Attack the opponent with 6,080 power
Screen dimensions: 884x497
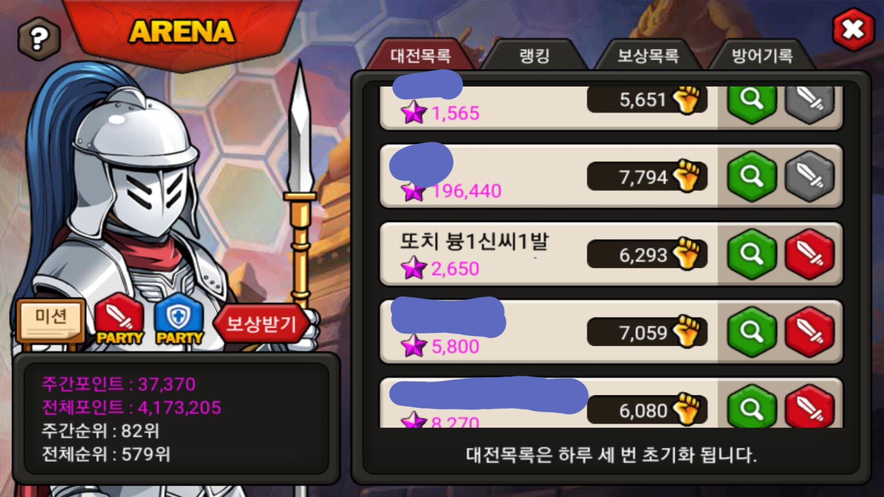coord(809,407)
